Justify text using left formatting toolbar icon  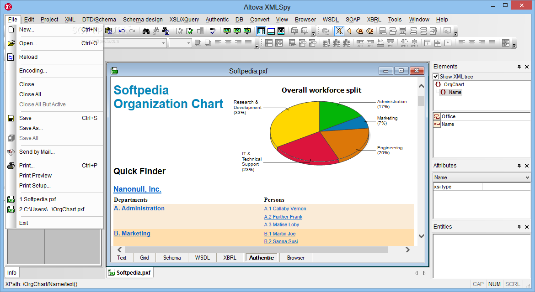[x=248, y=43]
